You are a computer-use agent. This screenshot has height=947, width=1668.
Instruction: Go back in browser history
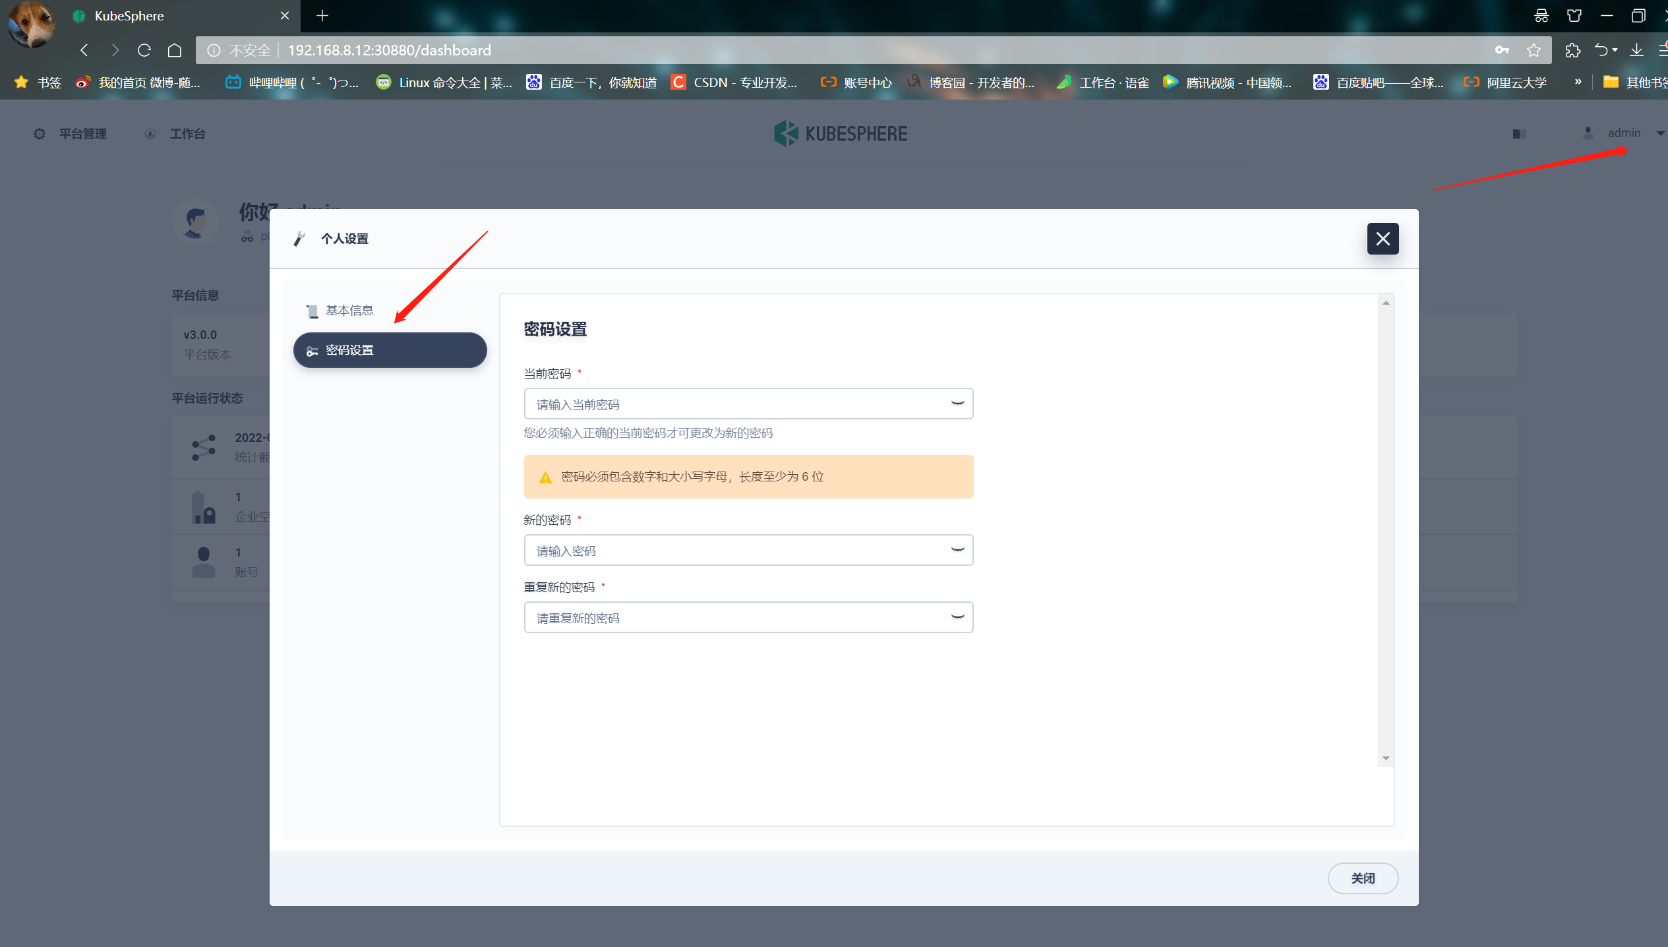(x=84, y=50)
